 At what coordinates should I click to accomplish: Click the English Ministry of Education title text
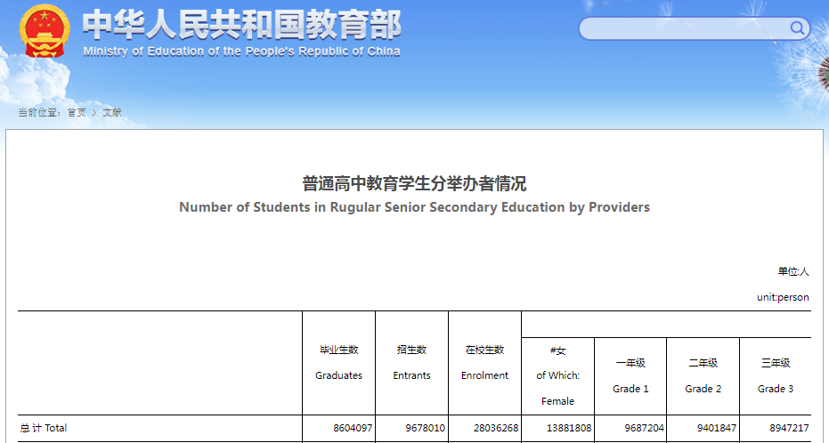click(x=241, y=52)
